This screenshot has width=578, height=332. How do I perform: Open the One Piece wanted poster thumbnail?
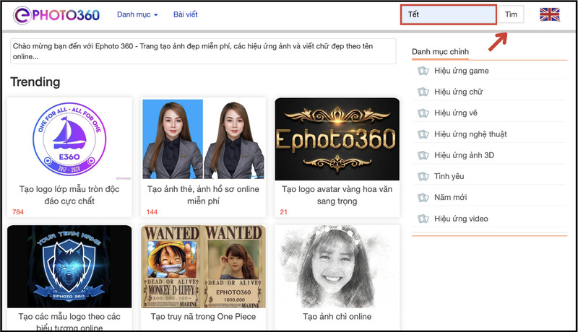203,266
